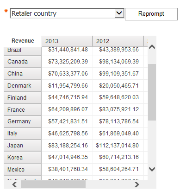
Task: Click Germany 2012 value $78,113,786.54
Action: (119, 121)
